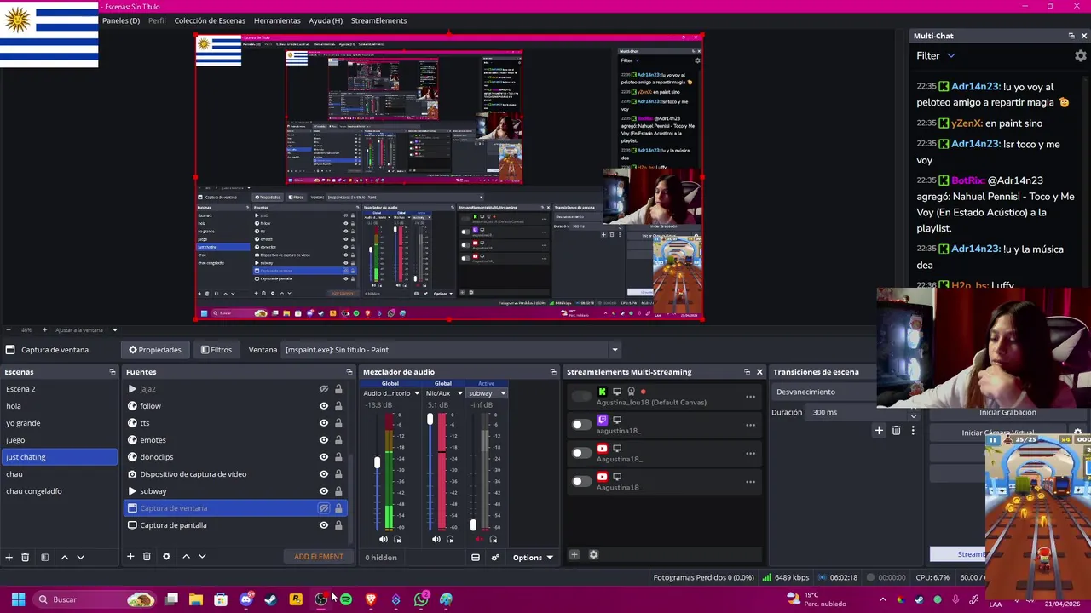Click ADD ELEMENT button
The width and height of the screenshot is (1091, 613).
tap(319, 557)
